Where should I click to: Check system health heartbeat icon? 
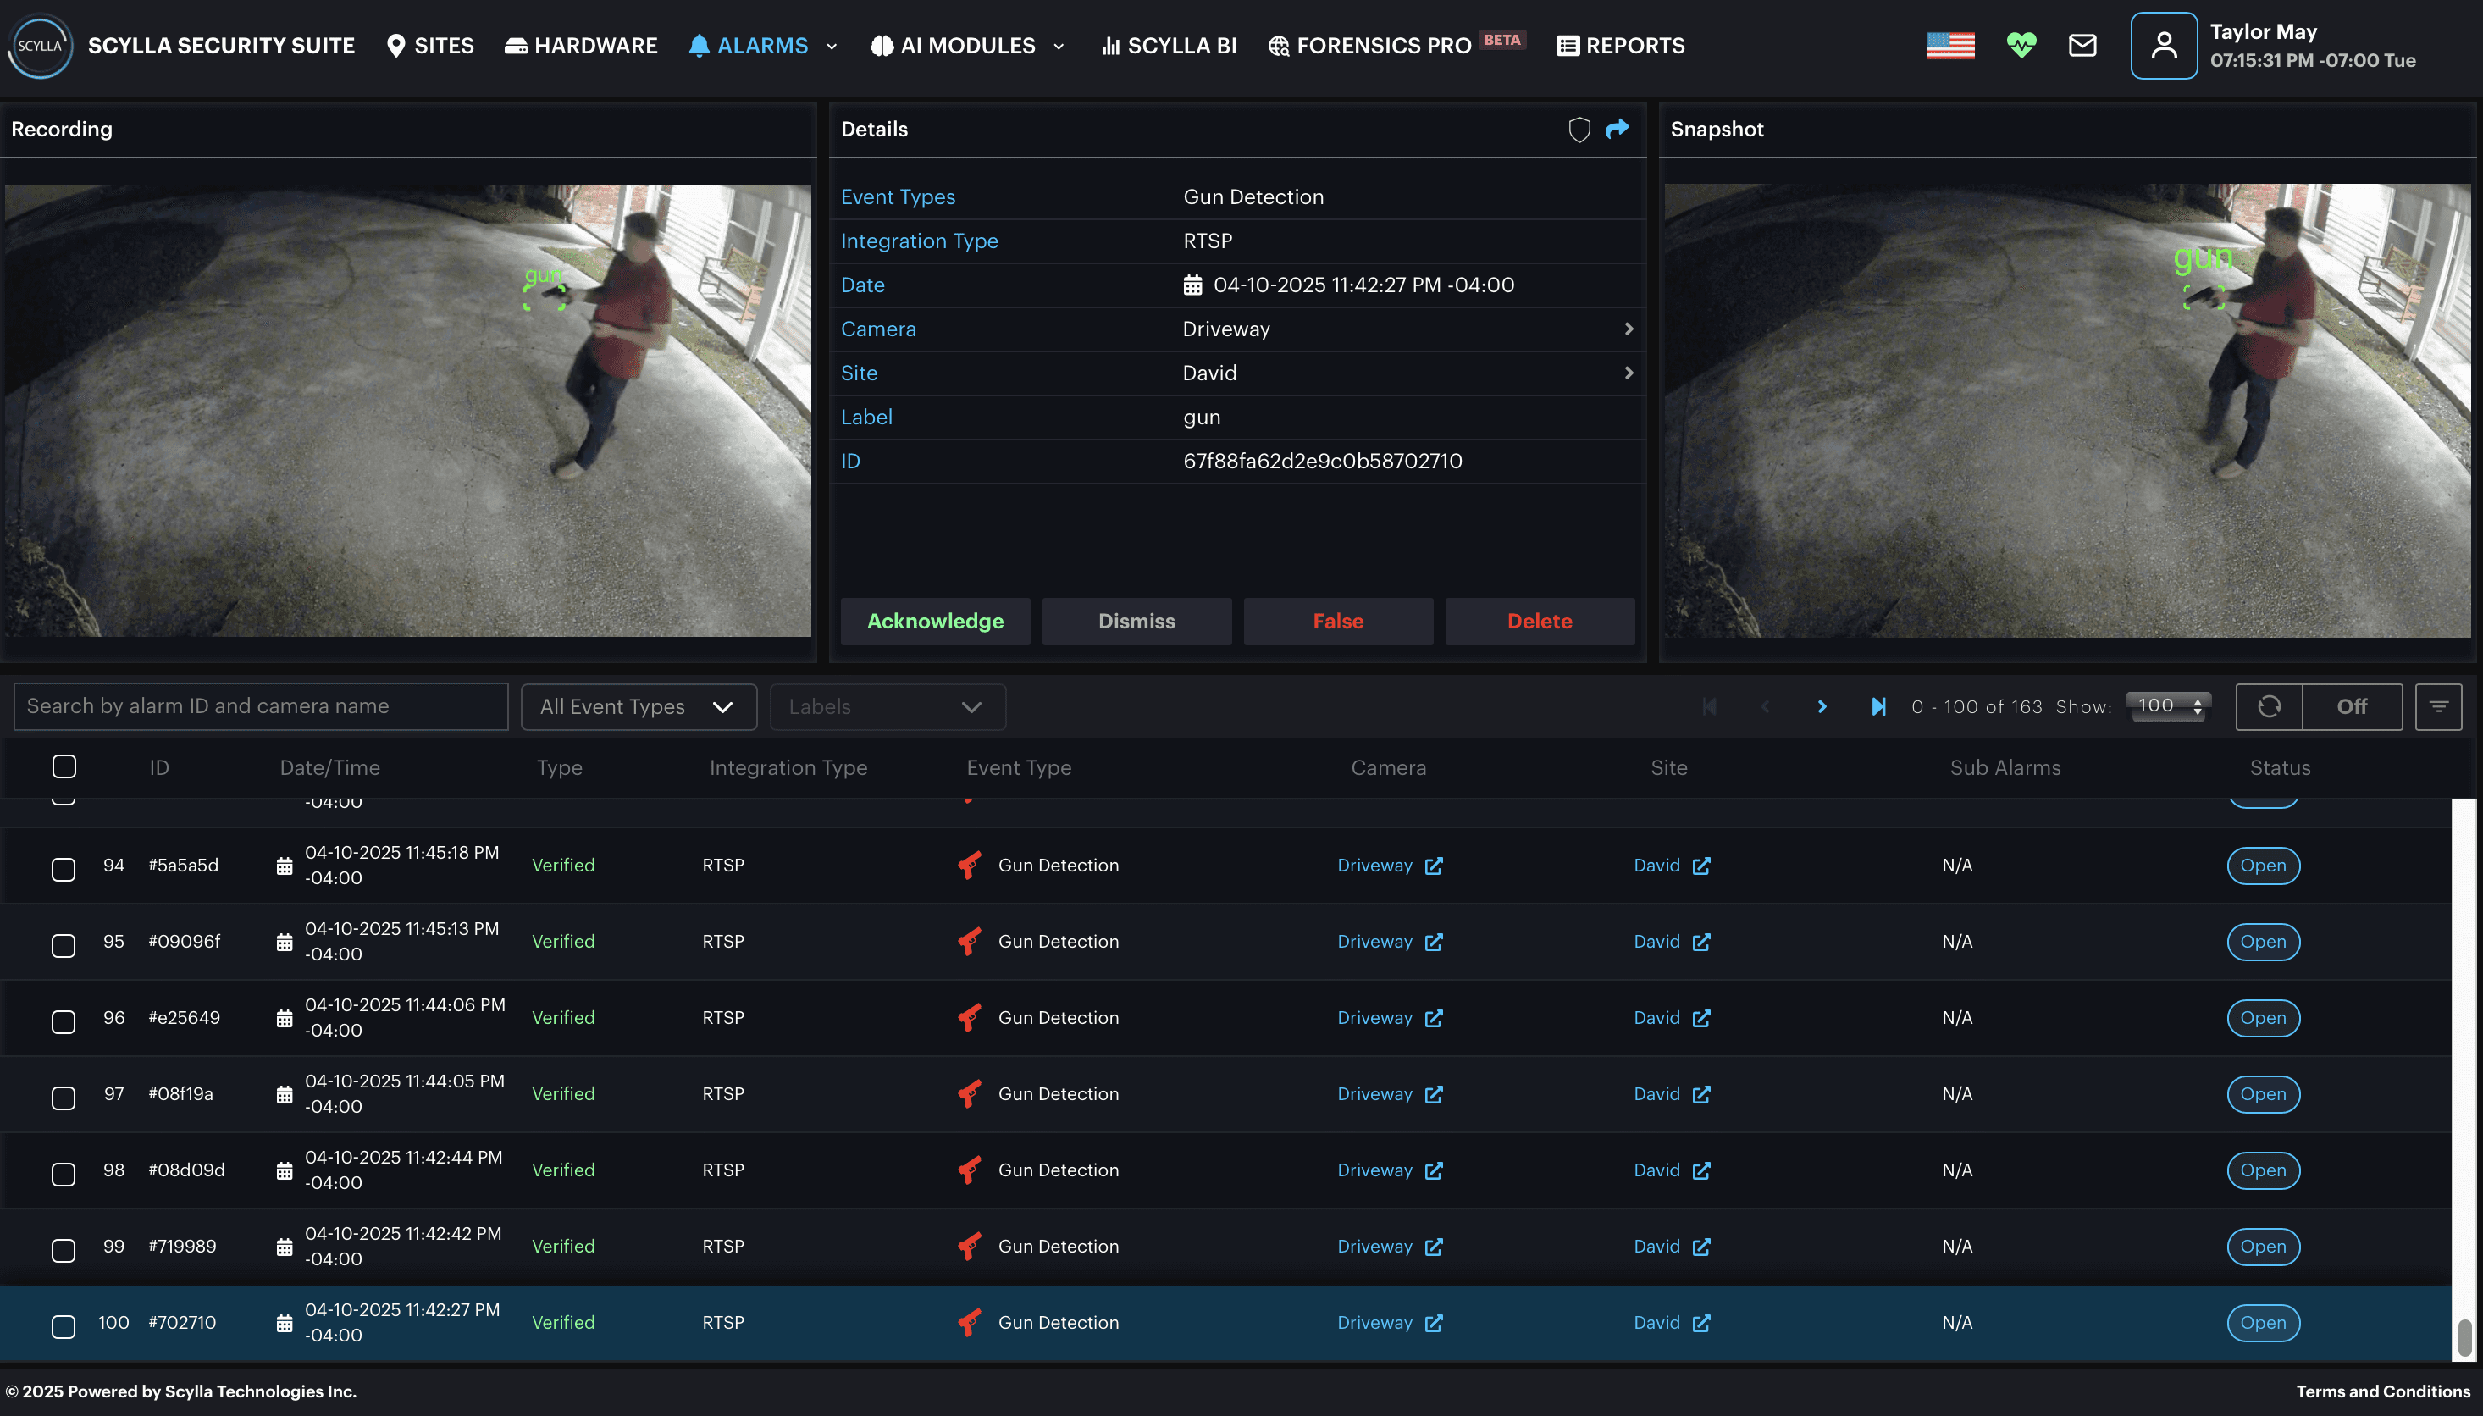point(2021,46)
